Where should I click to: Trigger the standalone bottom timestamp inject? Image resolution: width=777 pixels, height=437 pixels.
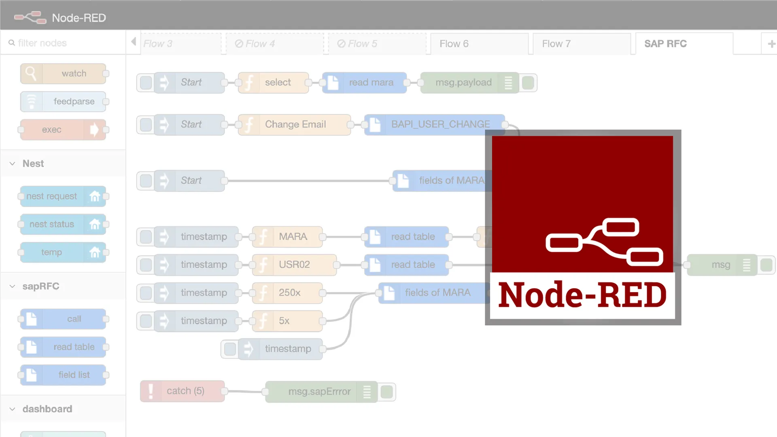point(230,349)
